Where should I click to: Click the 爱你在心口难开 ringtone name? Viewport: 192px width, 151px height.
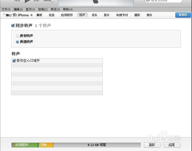pos(28,61)
